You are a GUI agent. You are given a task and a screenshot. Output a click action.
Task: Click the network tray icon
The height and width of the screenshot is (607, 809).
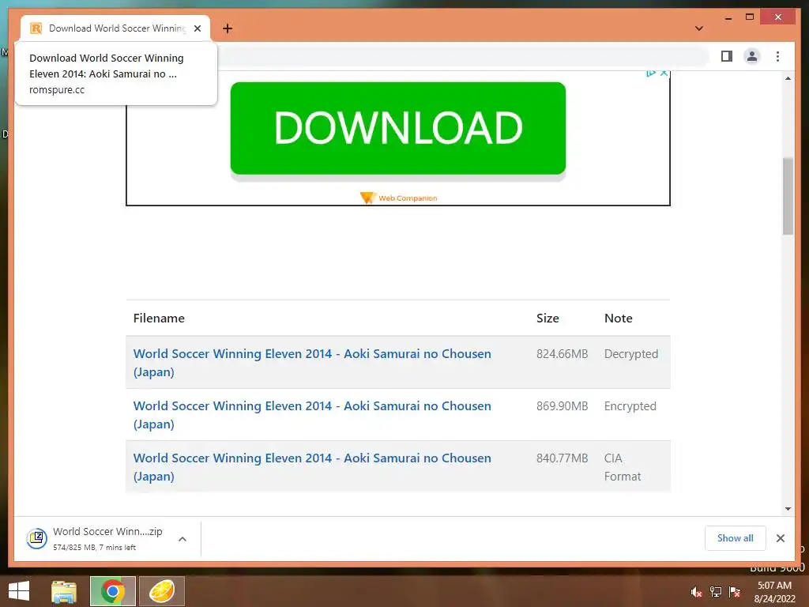(716, 592)
